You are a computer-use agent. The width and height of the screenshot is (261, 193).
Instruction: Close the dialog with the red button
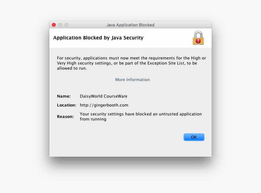(54, 25)
